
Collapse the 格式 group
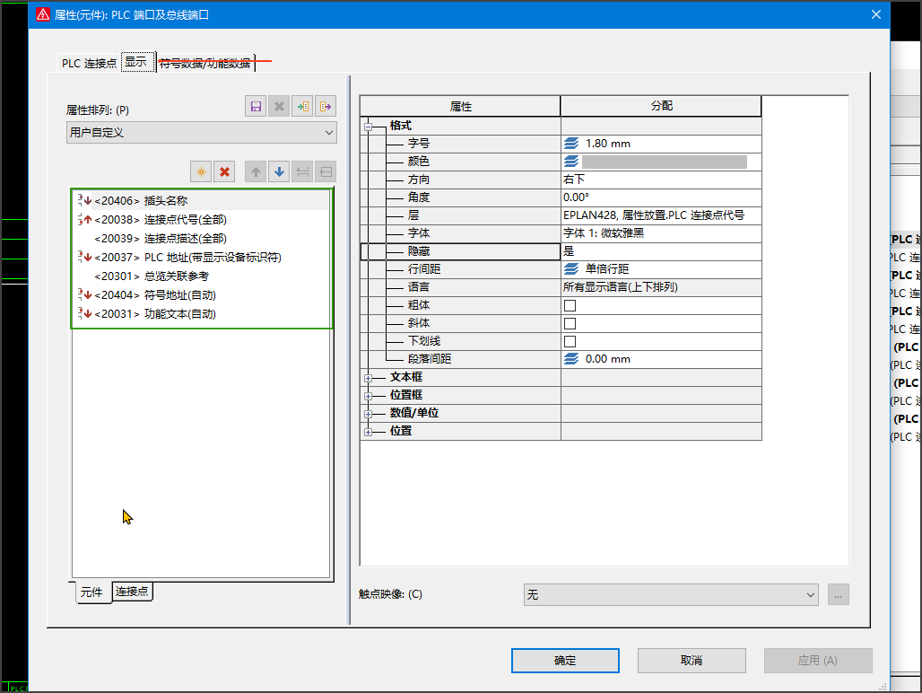(x=368, y=126)
